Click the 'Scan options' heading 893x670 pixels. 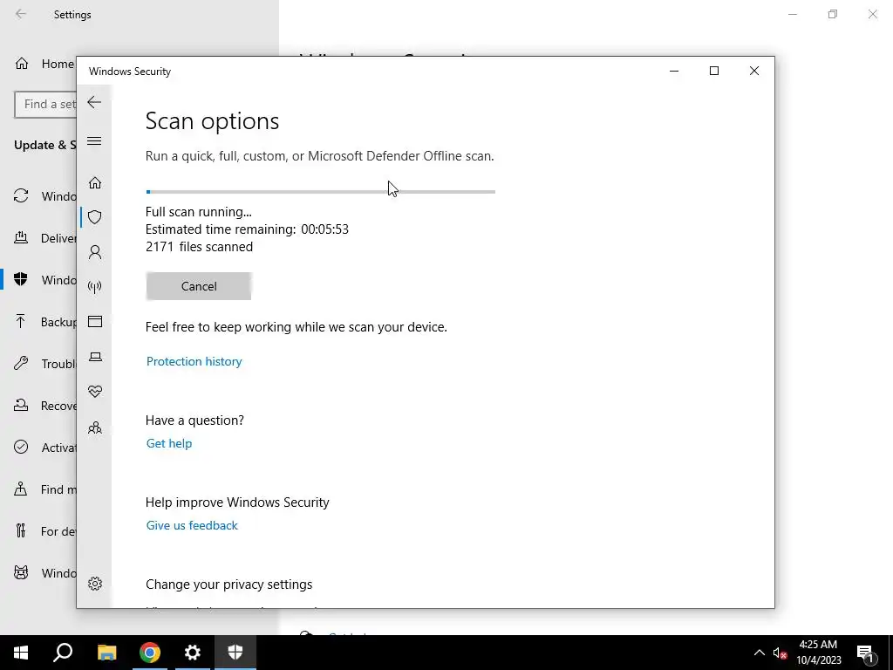coord(213,120)
